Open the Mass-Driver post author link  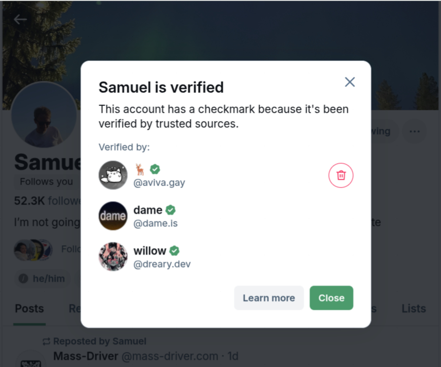pos(86,356)
